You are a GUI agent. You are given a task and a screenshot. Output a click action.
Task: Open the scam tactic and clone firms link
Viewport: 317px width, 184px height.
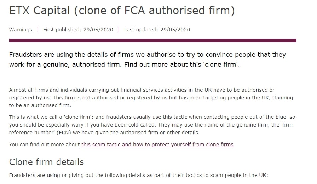point(157,145)
